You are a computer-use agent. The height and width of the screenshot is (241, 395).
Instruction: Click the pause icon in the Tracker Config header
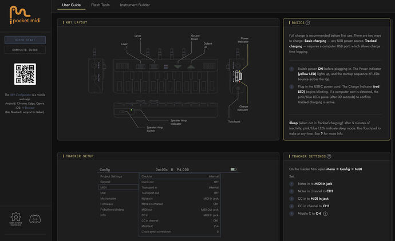[172, 170]
